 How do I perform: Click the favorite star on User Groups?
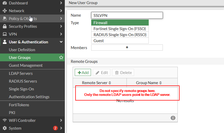point(61,58)
